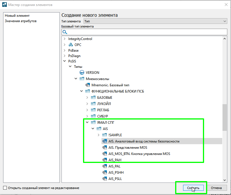
Task: Select Значения атрибутов in left panel
Action: pos(21,21)
